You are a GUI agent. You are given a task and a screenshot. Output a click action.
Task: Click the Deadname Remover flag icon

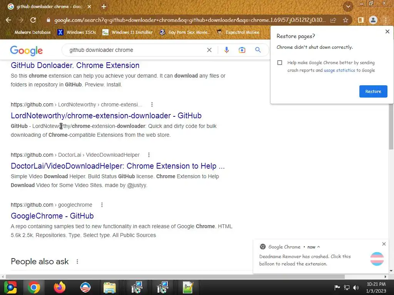pos(377,259)
